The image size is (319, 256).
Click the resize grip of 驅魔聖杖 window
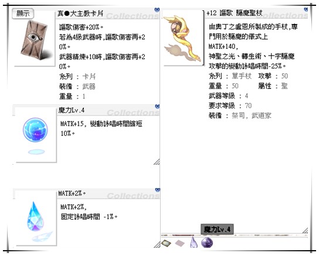pyautogui.click(x=305, y=231)
